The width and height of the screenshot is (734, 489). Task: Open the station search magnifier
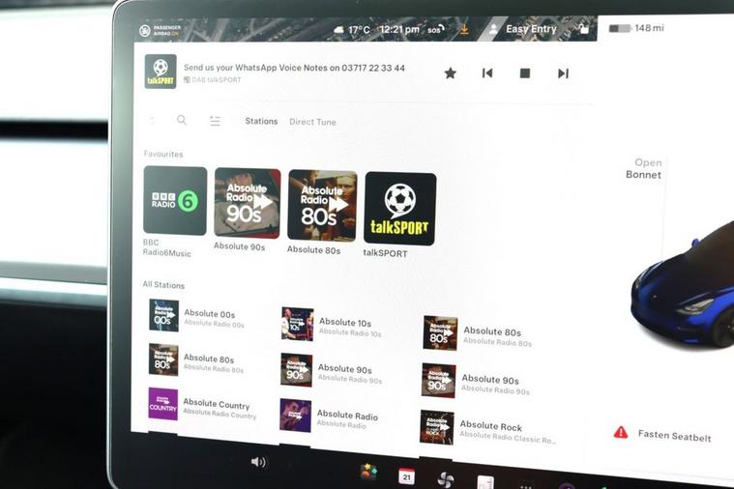click(182, 120)
